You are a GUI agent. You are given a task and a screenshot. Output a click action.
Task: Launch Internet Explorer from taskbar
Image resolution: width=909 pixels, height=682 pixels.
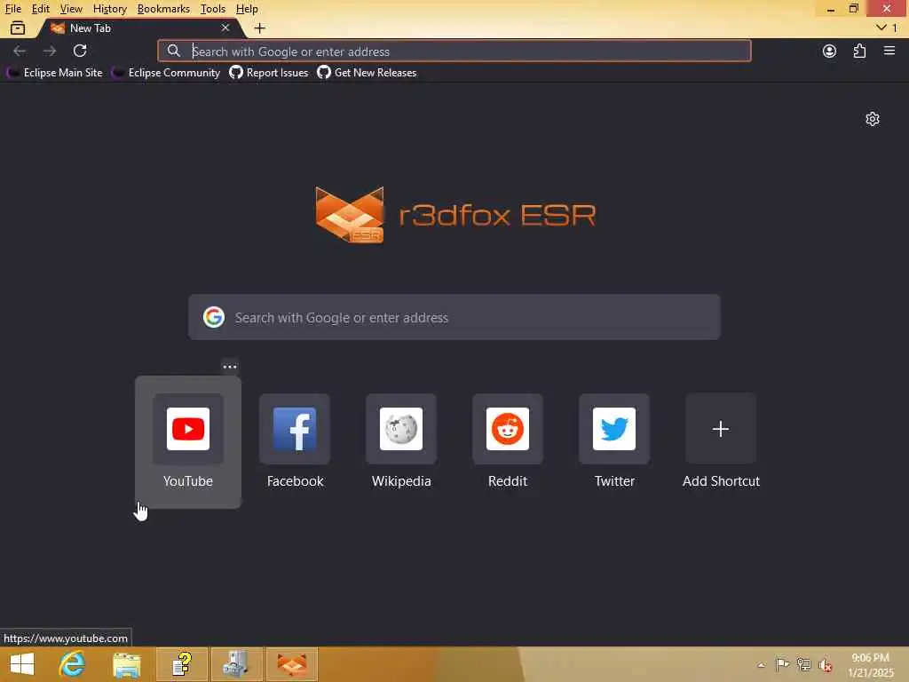(72, 664)
